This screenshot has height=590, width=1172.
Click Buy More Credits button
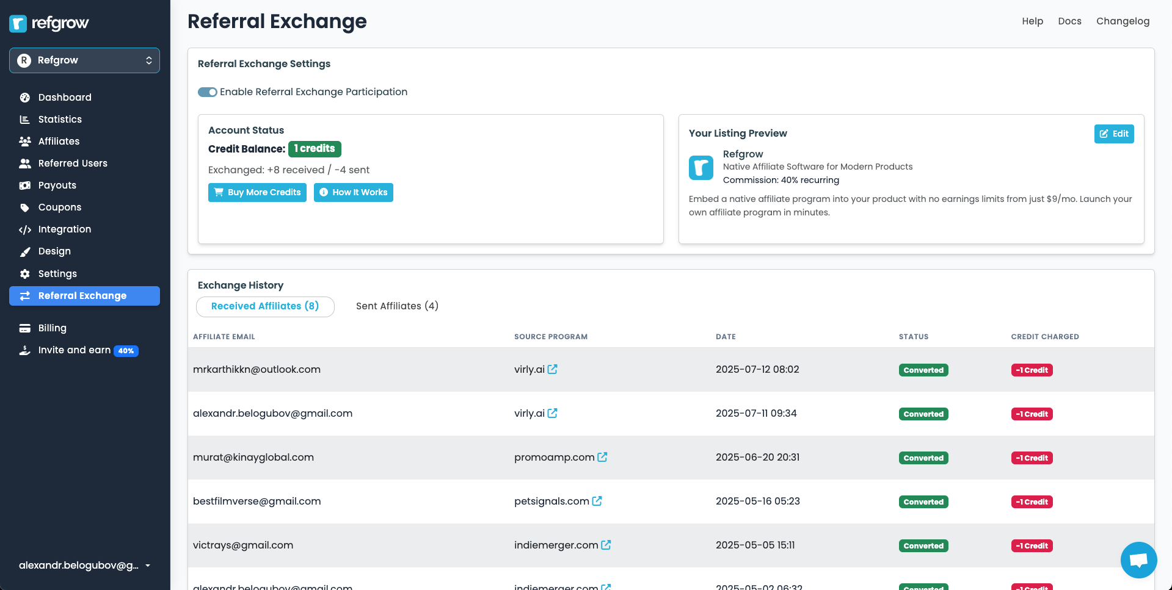[x=257, y=192]
